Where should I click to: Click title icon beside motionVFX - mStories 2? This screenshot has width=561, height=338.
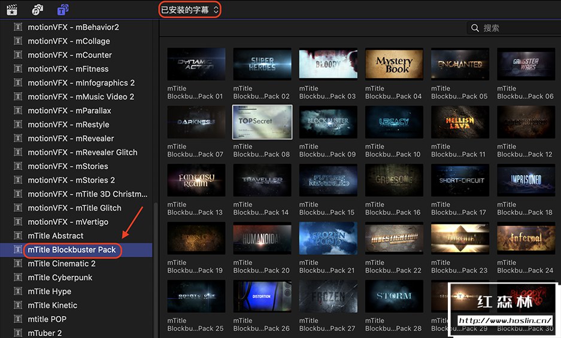18,180
